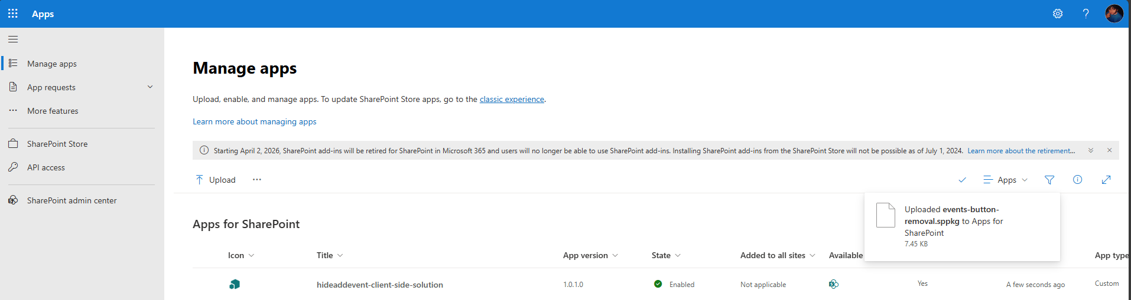The image size is (1131, 300).
Task: Click version 1.0.1.0 cell
Action: pyautogui.click(x=573, y=285)
